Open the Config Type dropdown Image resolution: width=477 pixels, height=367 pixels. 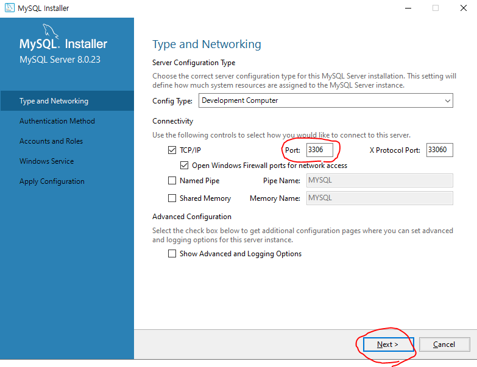pos(325,100)
